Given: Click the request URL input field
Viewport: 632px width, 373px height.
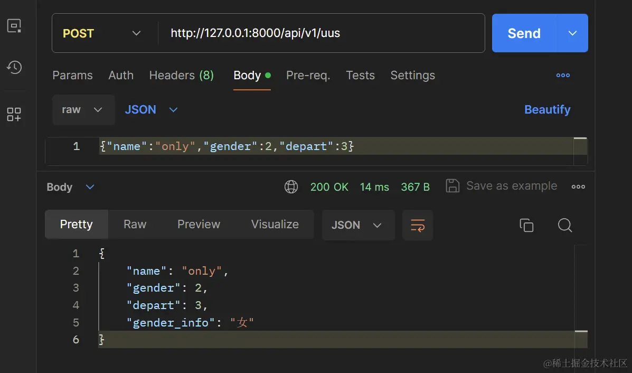Looking at the screenshot, I should tap(321, 33).
